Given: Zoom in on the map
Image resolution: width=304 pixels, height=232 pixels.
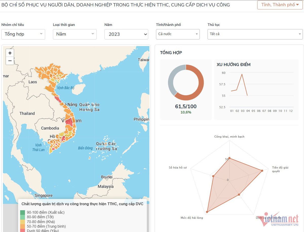Looking at the screenshot, I should coord(10,53).
